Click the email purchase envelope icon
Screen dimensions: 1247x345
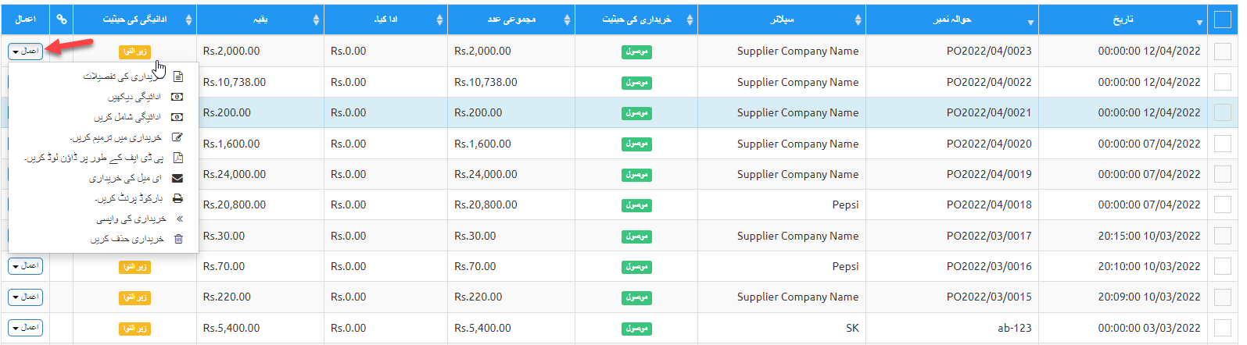[177, 178]
